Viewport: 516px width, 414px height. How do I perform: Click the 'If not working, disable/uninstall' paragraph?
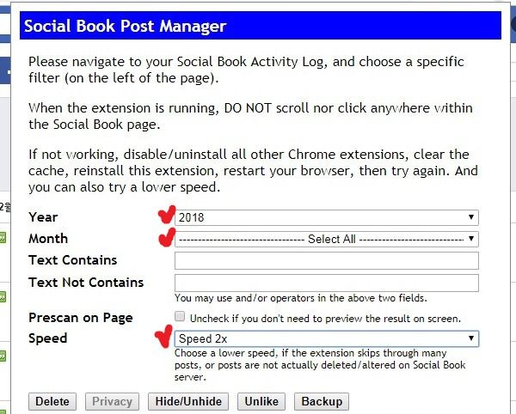tap(253, 171)
